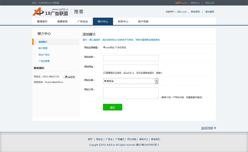The width and height of the screenshot is (248, 152).
Task: Go to the 管理首页 tab
Action: tap(42, 22)
